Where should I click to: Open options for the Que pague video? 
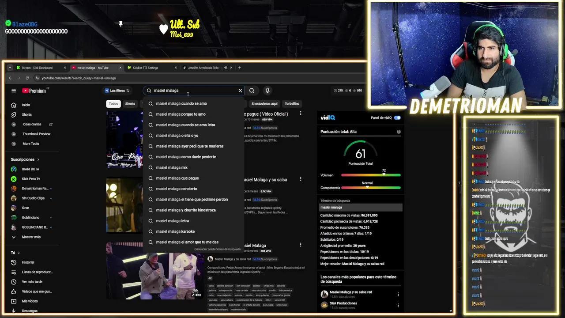point(301,114)
